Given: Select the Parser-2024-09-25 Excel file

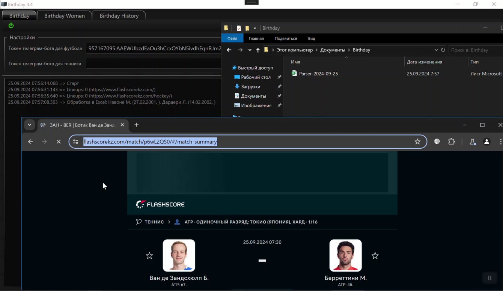Looking at the screenshot, I should 318,74.
